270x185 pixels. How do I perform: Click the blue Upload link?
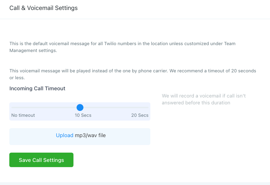pyautogui.click(x=64, y=135)
